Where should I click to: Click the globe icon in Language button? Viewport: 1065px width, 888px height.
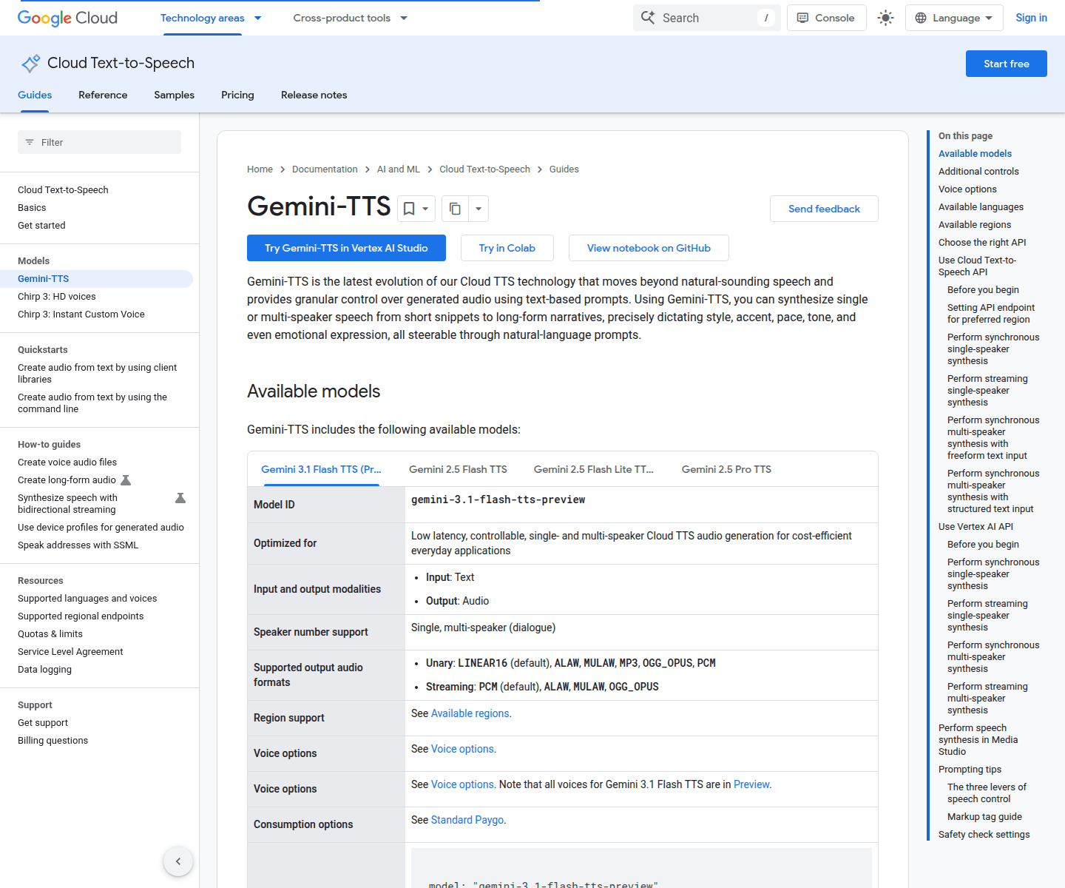click(921, 18)
